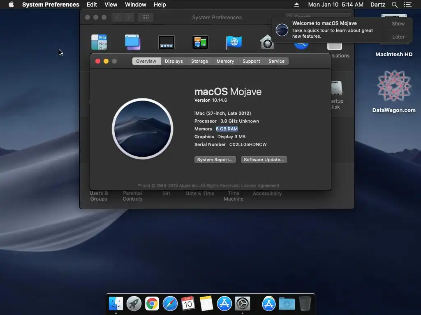Screen dimensions: 421x315
Task: Switch to the Displays tab
Action: coord(174,61)
